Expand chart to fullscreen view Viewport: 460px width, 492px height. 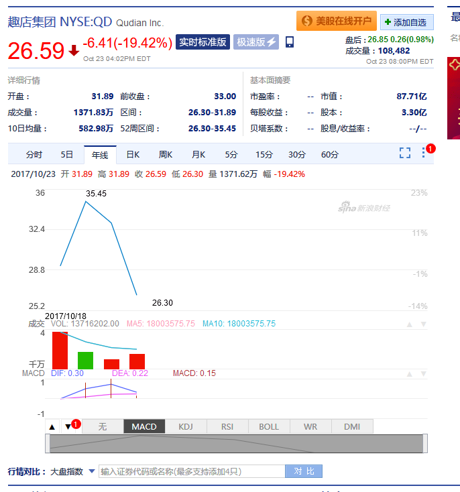point(405,153)
